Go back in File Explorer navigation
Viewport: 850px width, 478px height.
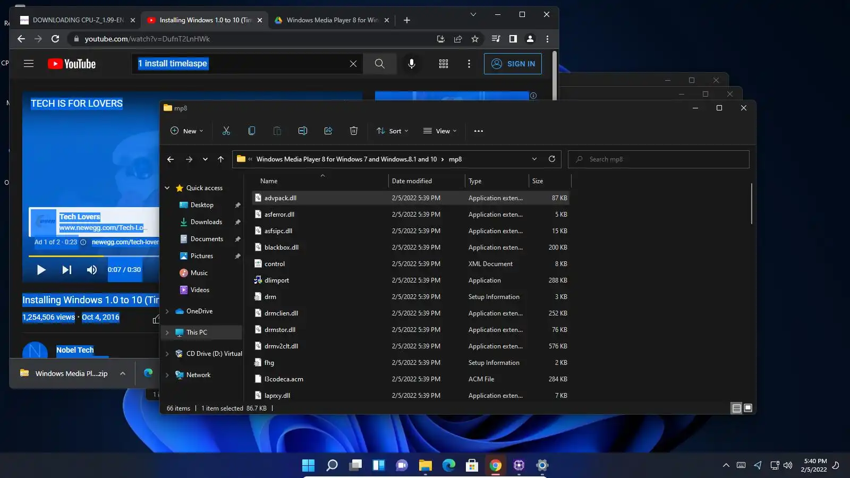pos(171,159)
